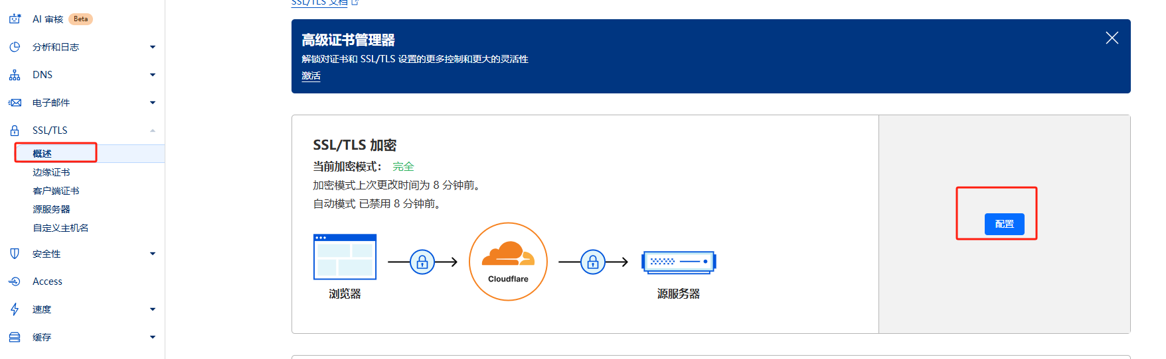Click the Access arrow icon in sidebar
1166x359 pixels.
pyautogui.click(x=15, y=282)
